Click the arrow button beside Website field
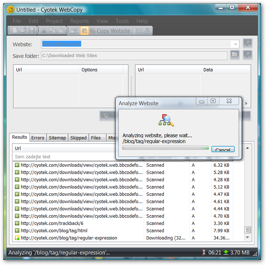266x265 pixels. [x=247, y=43]
